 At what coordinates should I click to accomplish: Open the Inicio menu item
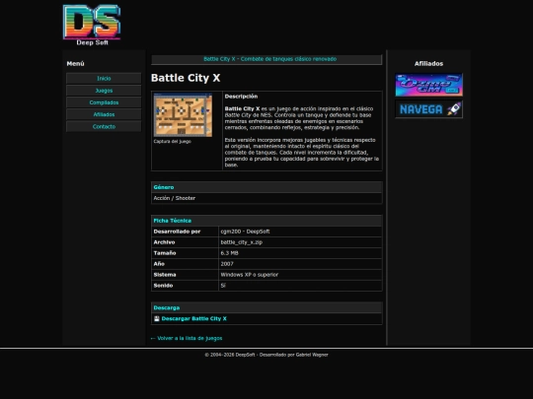pyautogui.click(x=104, y=79)
